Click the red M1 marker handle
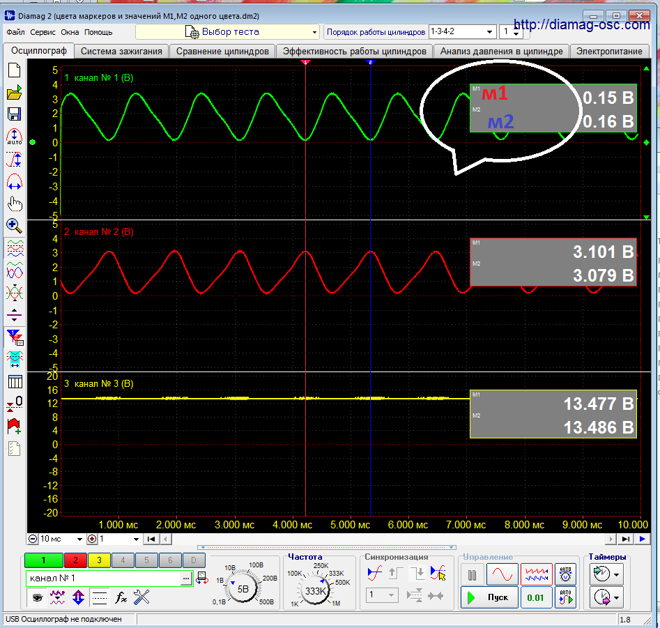 305,62
